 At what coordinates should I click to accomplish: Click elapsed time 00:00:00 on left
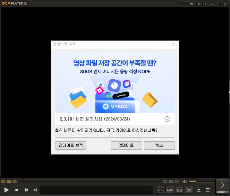tap(9, 182)
